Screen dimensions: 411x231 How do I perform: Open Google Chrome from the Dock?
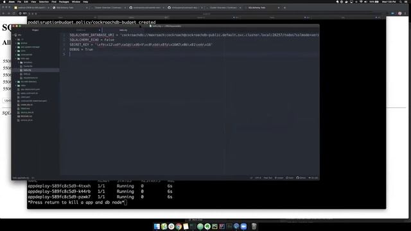click(x=179, y=227)
